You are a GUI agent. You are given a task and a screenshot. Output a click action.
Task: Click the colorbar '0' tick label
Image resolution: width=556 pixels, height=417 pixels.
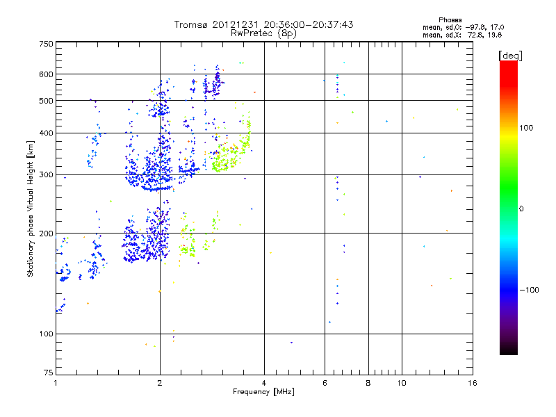521,209
